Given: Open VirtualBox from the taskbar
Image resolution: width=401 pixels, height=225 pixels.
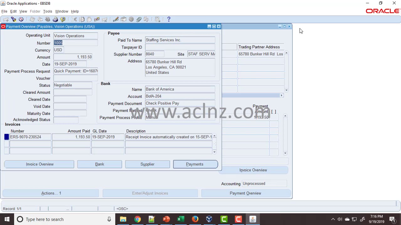Looking at the screenshot, I should [x=209, y=219].
